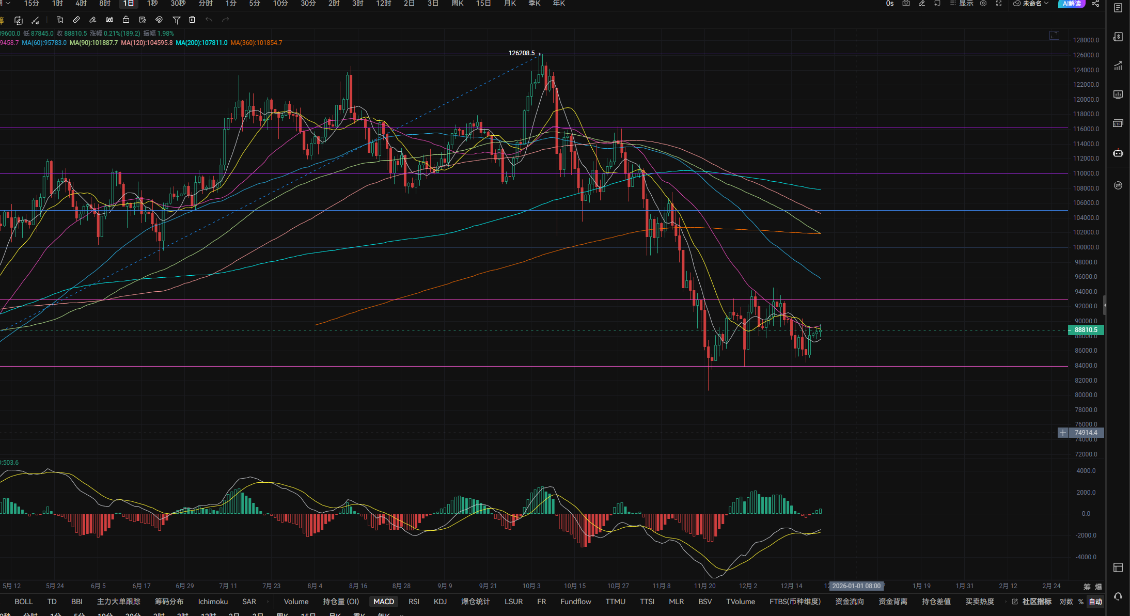Switch to the 4时 timeframe tab
The width and height of the screenshot is (1130, 616).
[x=81, y=4]
